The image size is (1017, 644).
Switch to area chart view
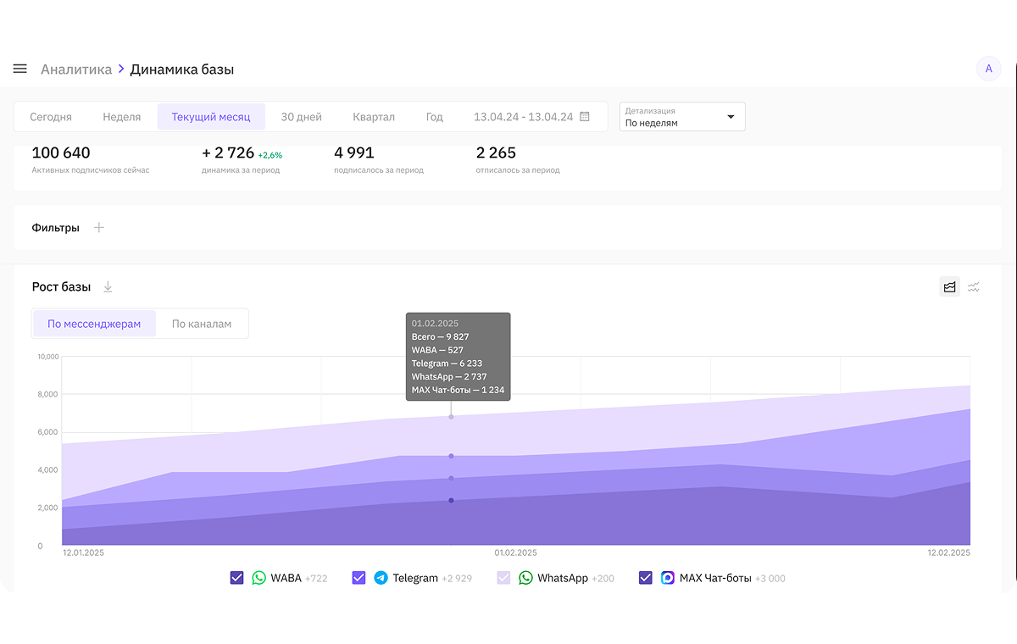(949, 287)
